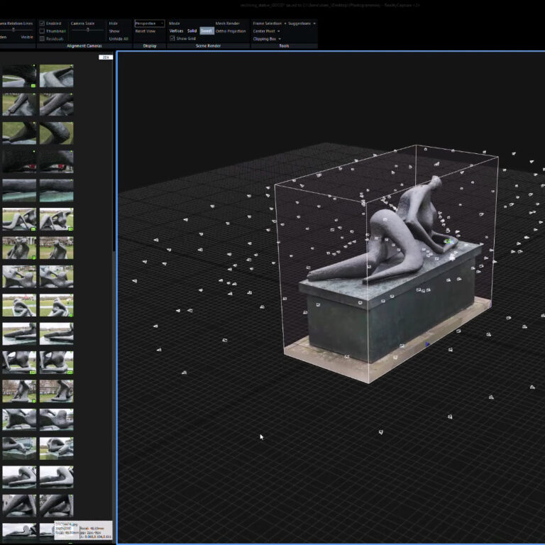Select the first thumbnail in image list
Viewport: 545px width, 545px height.
pos(19,76)
